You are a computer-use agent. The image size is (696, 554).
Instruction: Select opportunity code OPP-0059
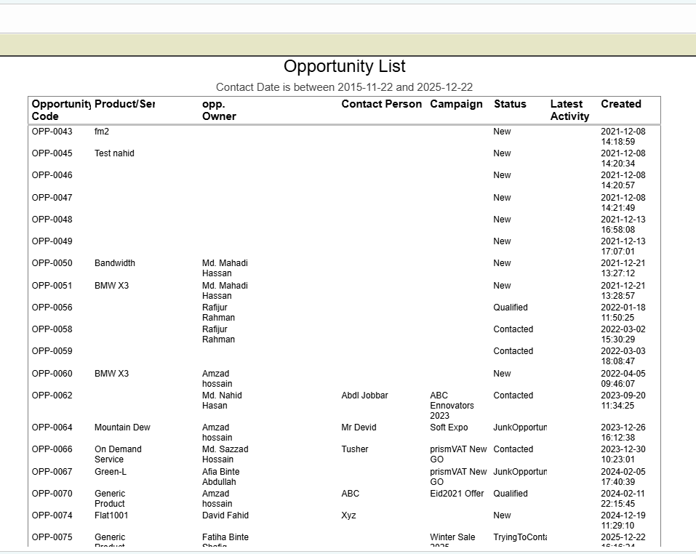coord(52,351)
